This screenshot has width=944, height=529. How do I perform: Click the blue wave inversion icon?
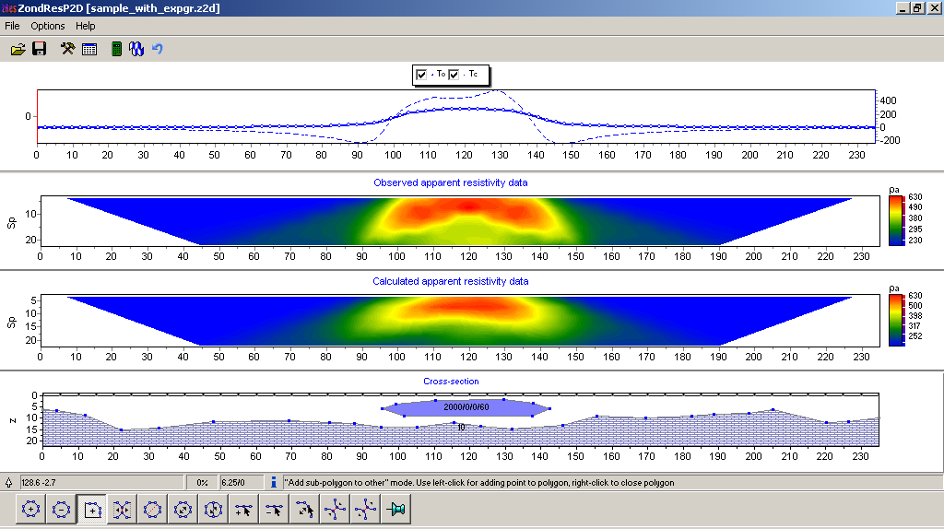(136, 49)
